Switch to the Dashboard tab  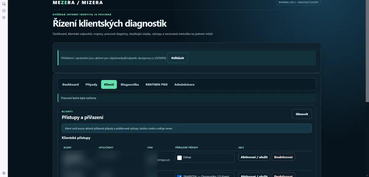tap(70, 85)
